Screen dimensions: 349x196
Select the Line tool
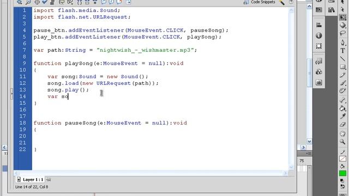point(342,59)
